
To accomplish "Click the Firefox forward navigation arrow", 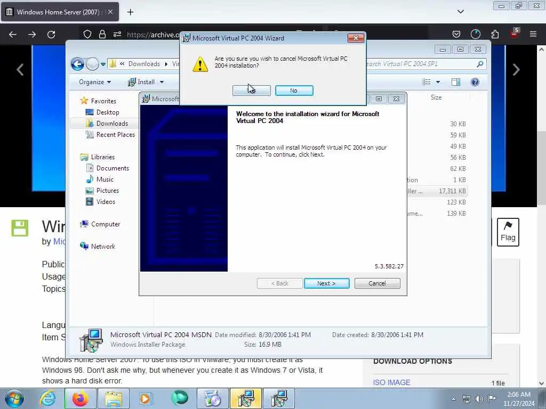I will tap(31, 34).
